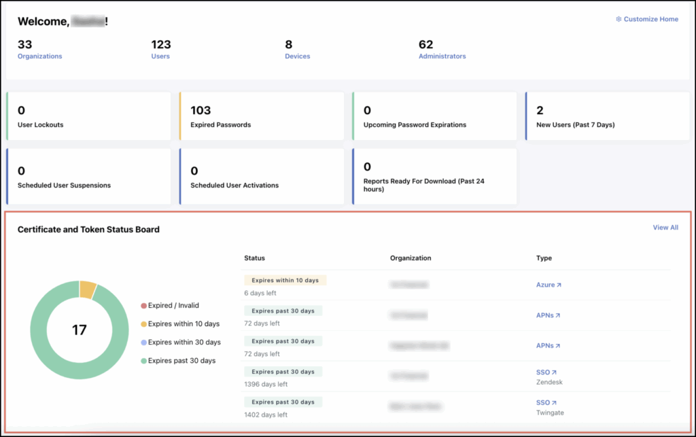Select the New Users (Past 7 Days) card
Image resolution: width=696 pixels, height=437 pixels.
tap(607, 116)
